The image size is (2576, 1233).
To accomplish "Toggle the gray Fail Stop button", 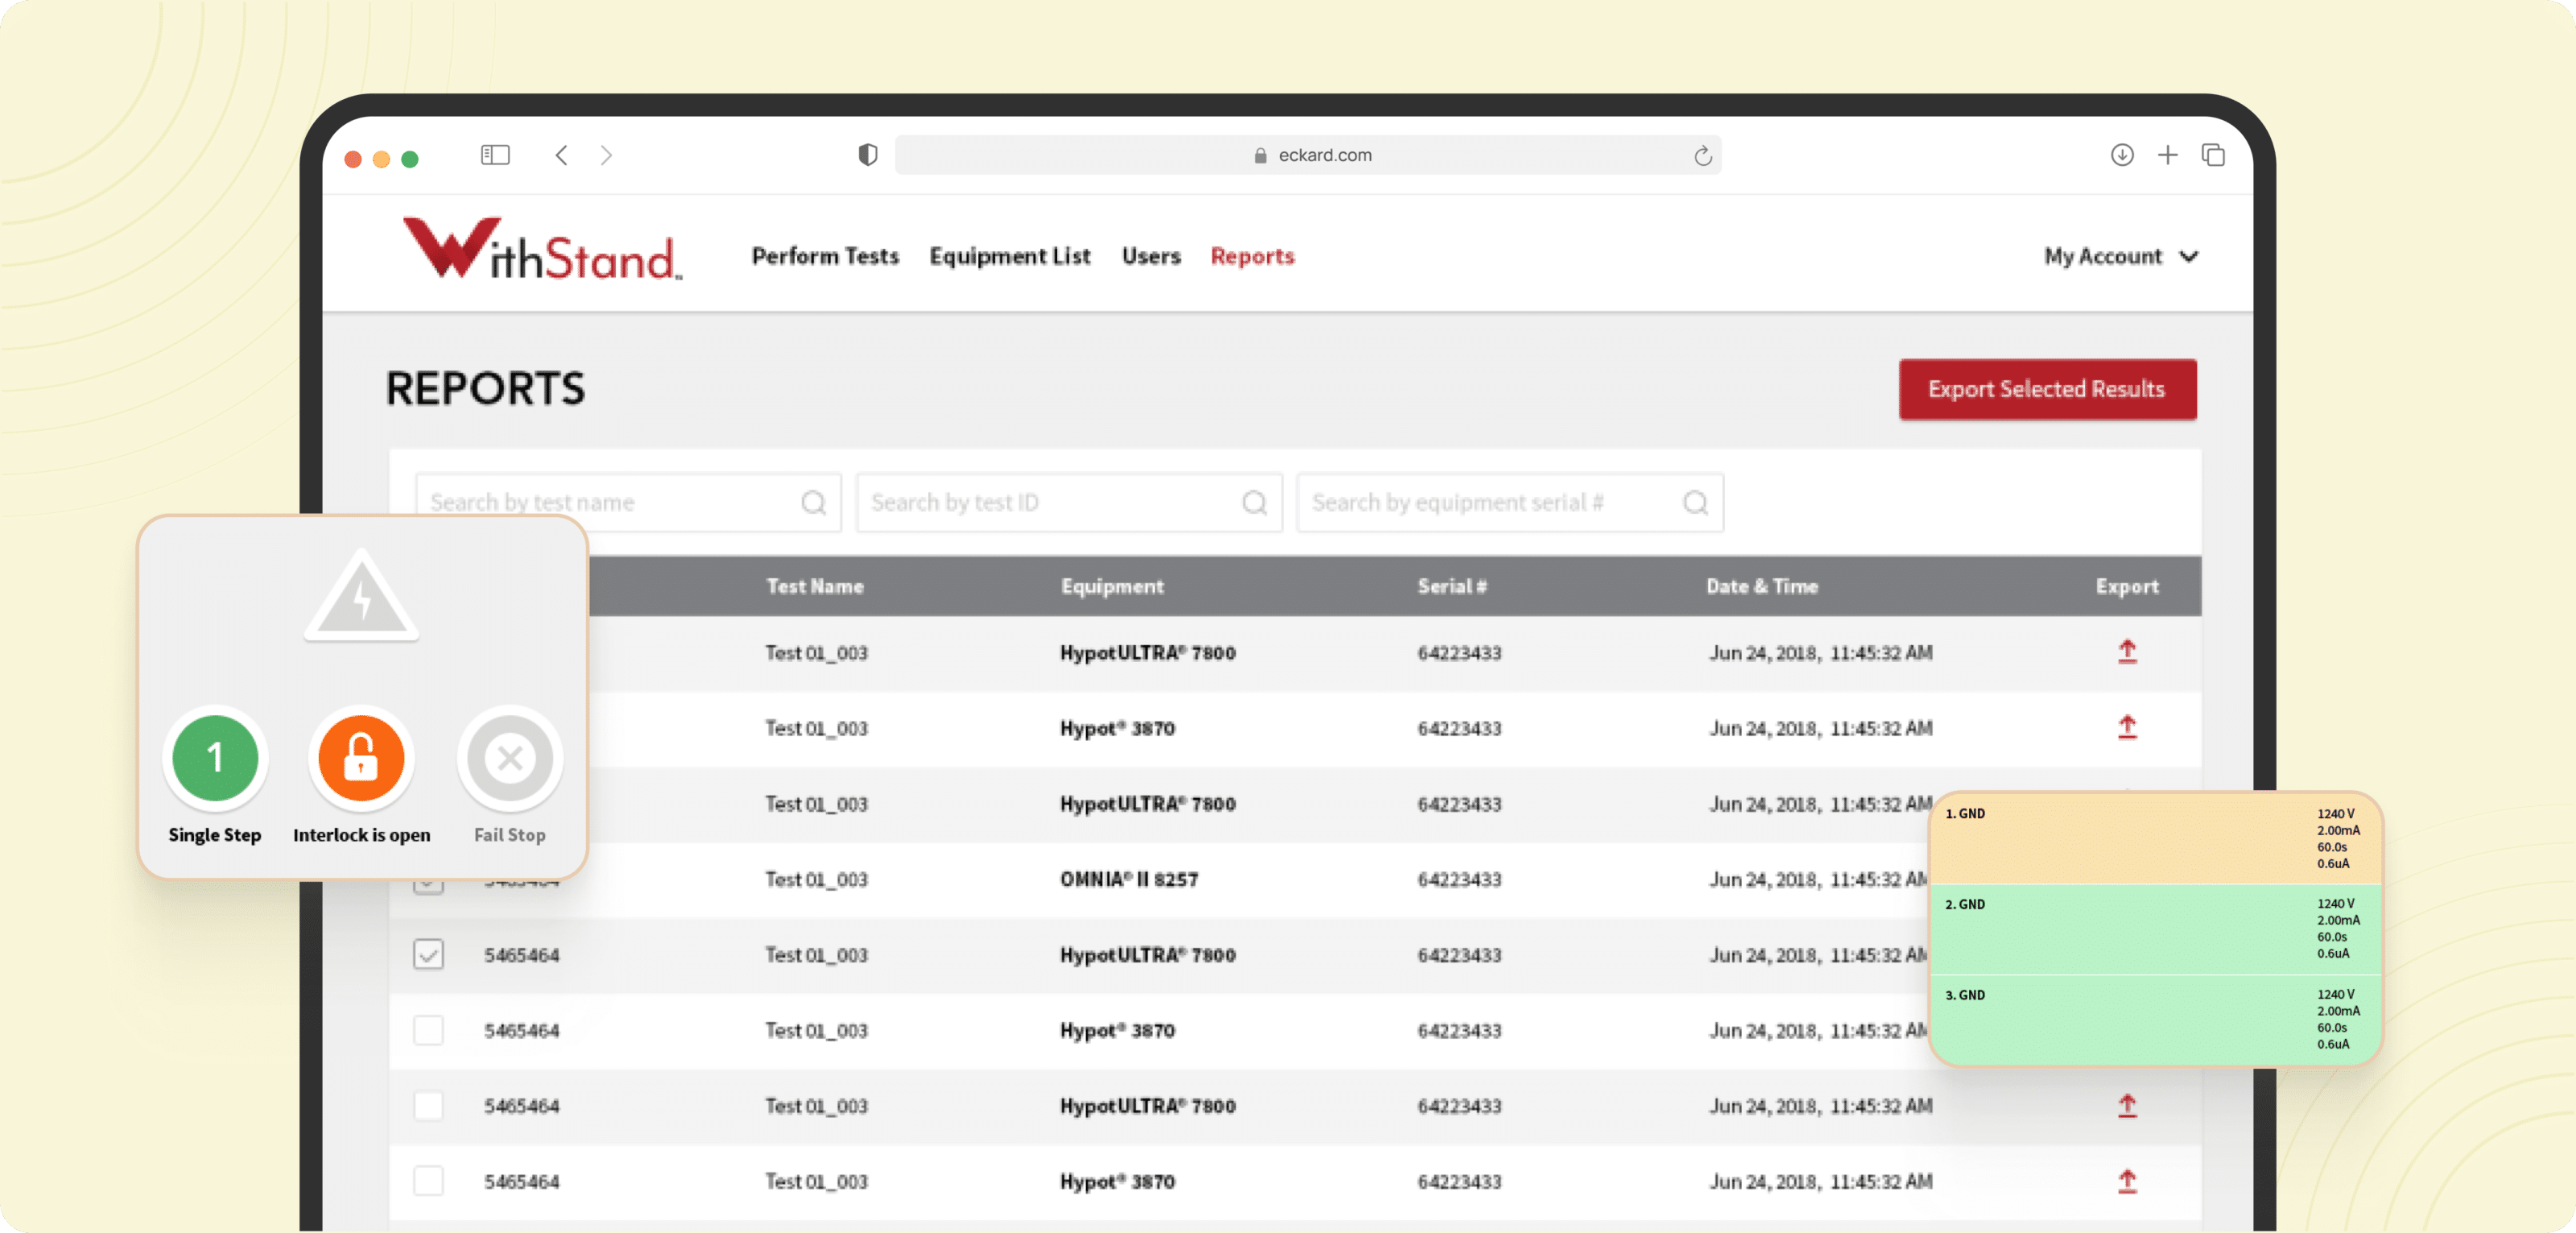I will click(510, 758).
